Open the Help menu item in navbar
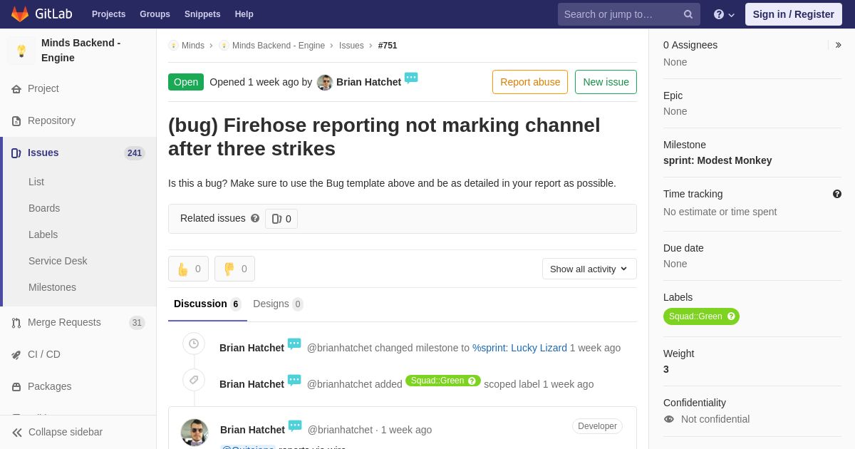This screenshot has width=855, height=449. tap(244, 14)
